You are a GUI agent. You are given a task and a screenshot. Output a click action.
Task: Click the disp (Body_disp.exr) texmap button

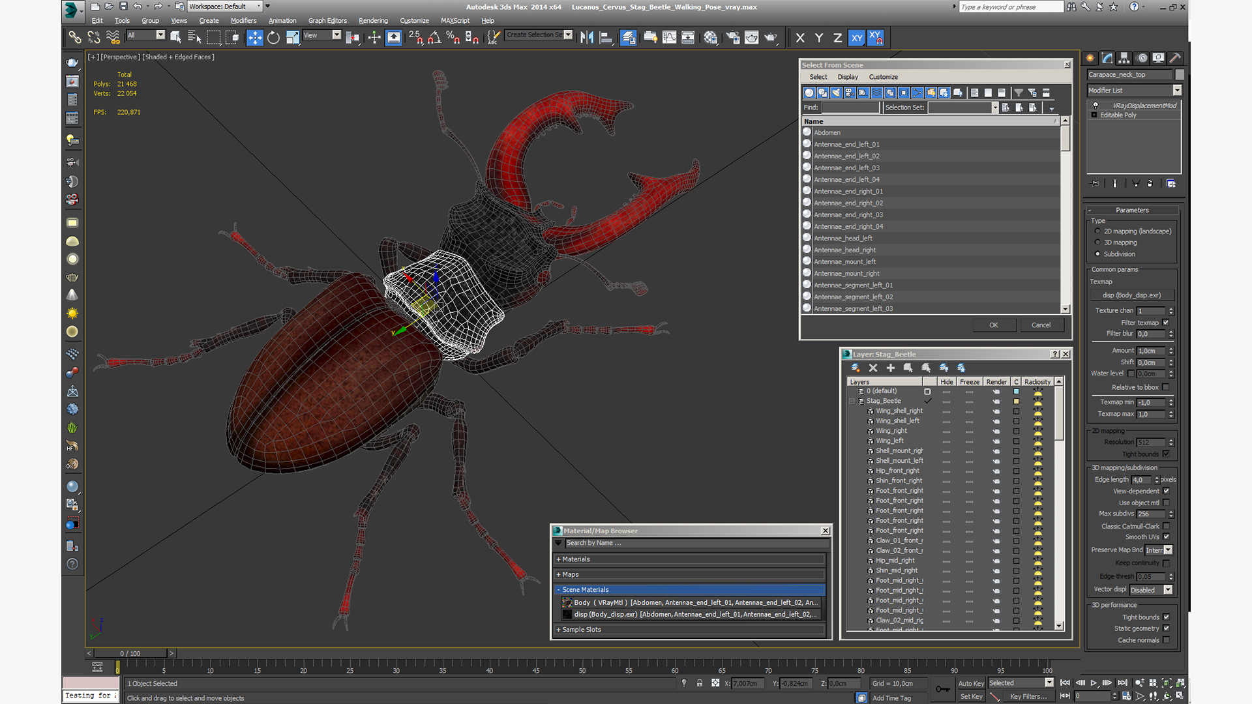pos(1131,295)
